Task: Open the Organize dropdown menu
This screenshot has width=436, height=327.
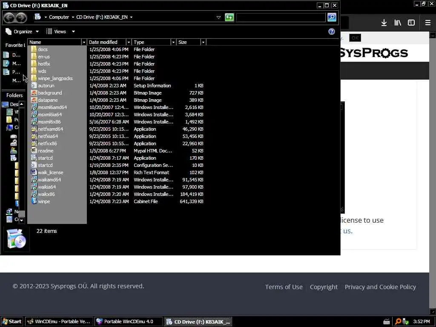Action: pyautogui.click(x=22, y=32)
